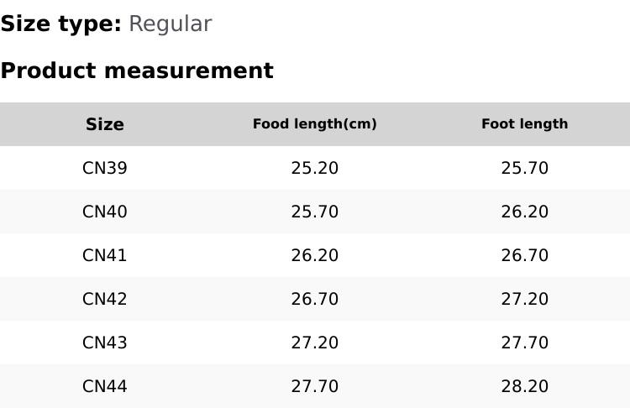The image size is (630, 408).
Task: Select the CN41 size cell
Action: pyautogui.click(x=104, y=255)
